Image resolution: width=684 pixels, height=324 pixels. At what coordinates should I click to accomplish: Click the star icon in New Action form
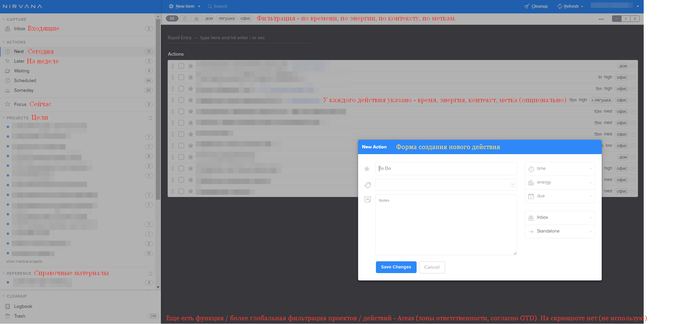coord(367,169)
